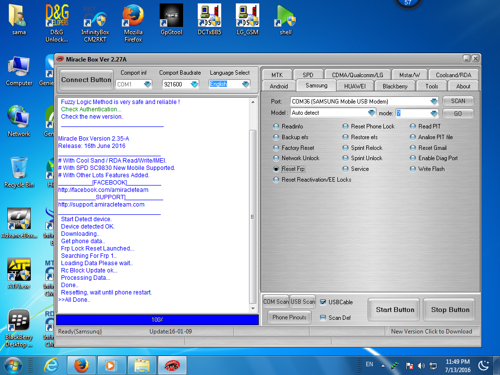Switch to the MTK tab

tap(277, 75)
